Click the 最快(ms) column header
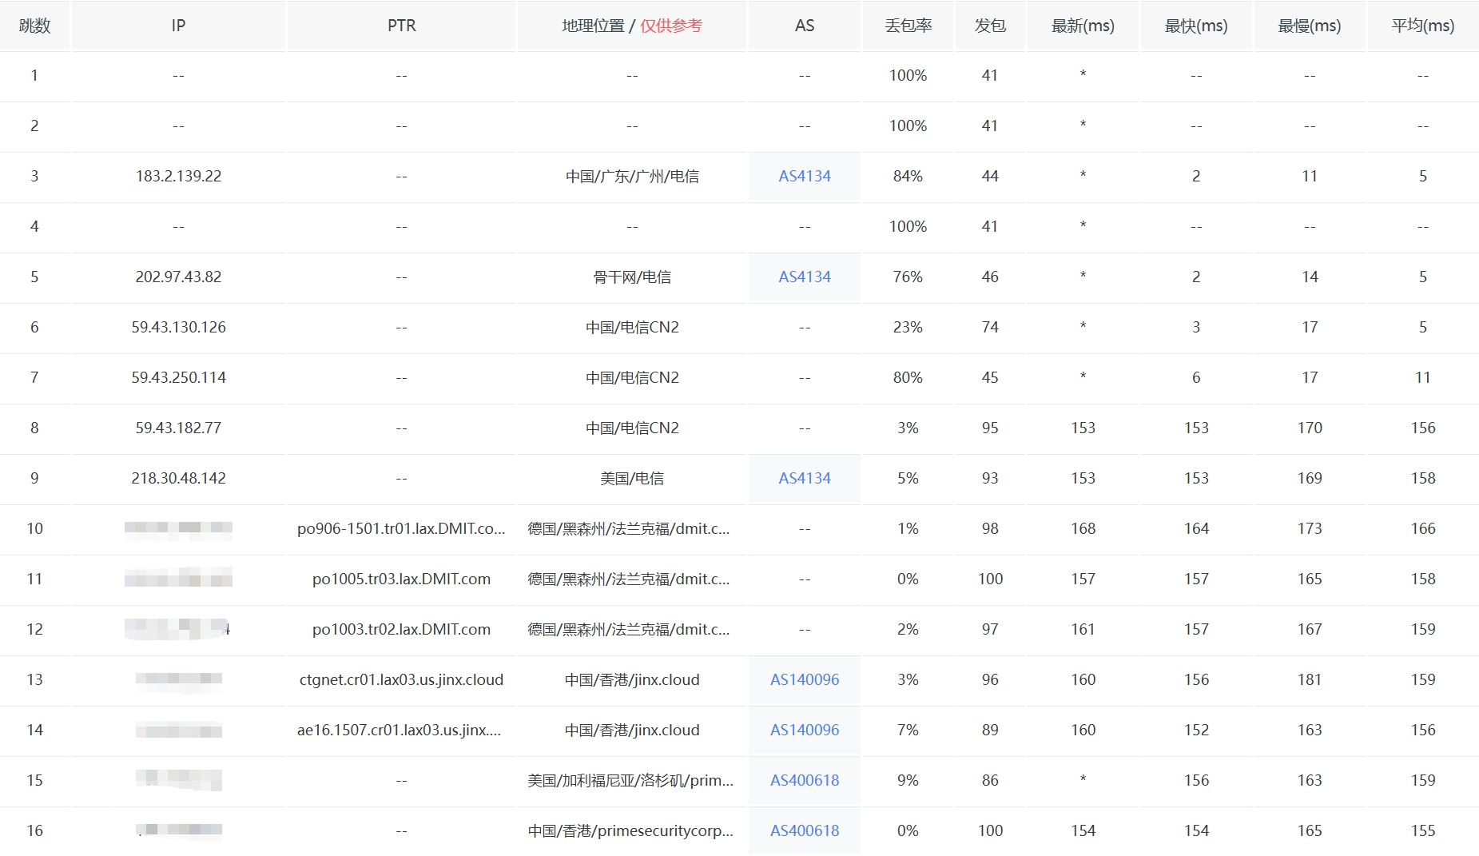1479x856 pixels. 1196,26
